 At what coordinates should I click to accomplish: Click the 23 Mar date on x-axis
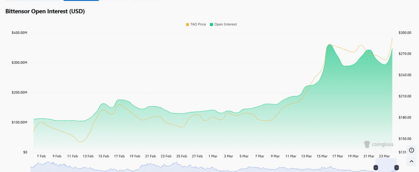(x=384, y=156)
